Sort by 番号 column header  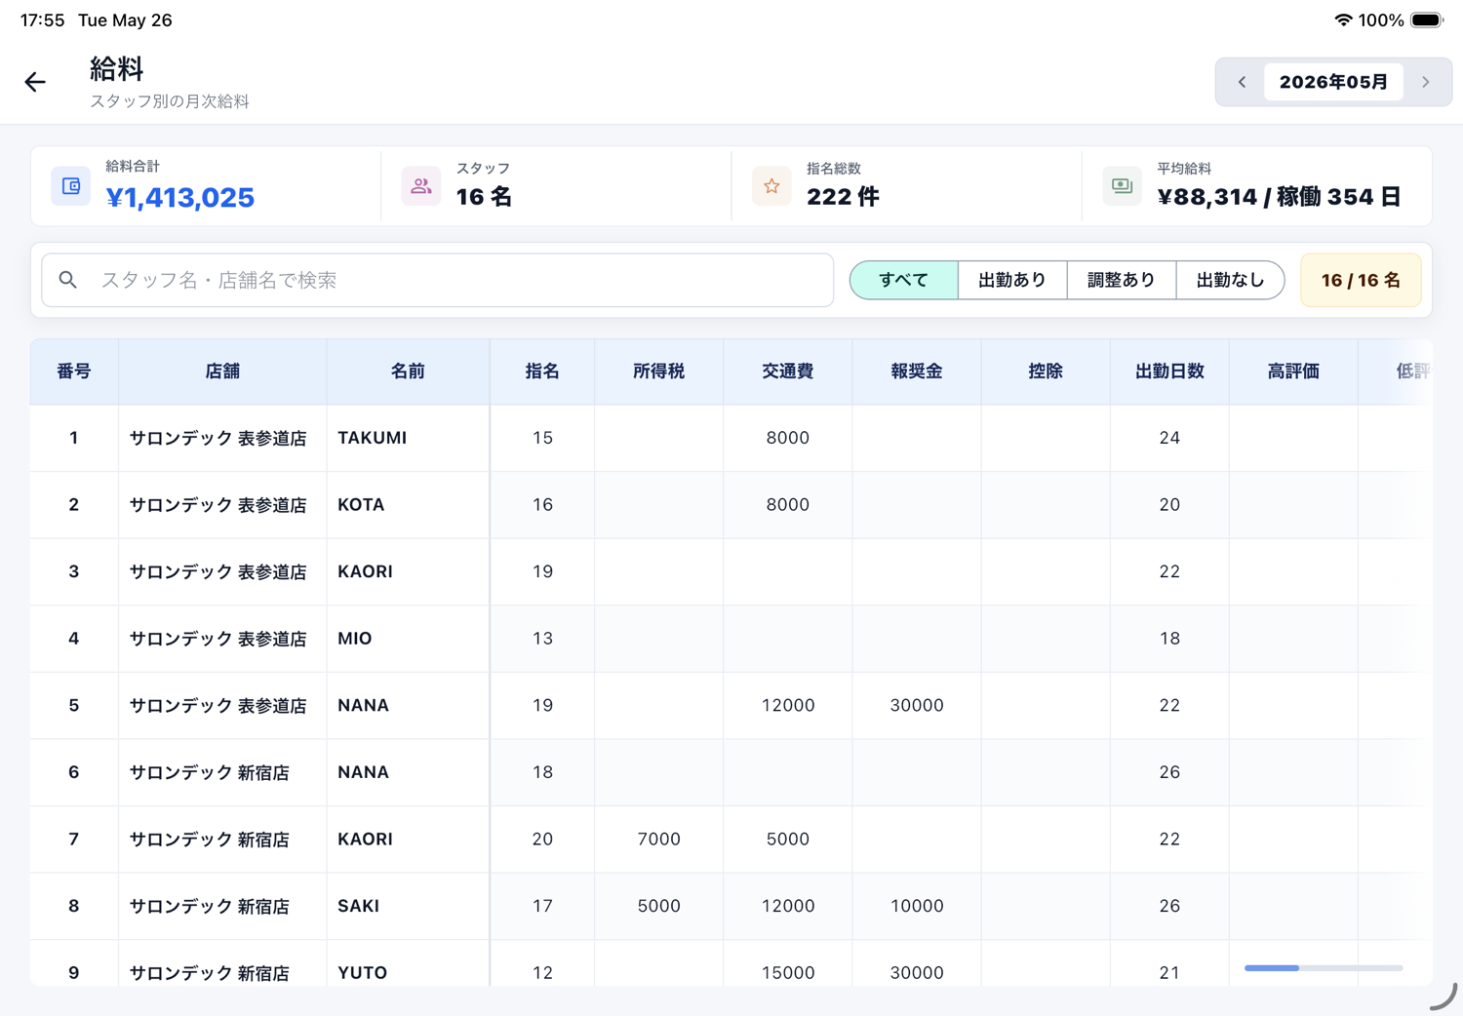coord(74,371)
